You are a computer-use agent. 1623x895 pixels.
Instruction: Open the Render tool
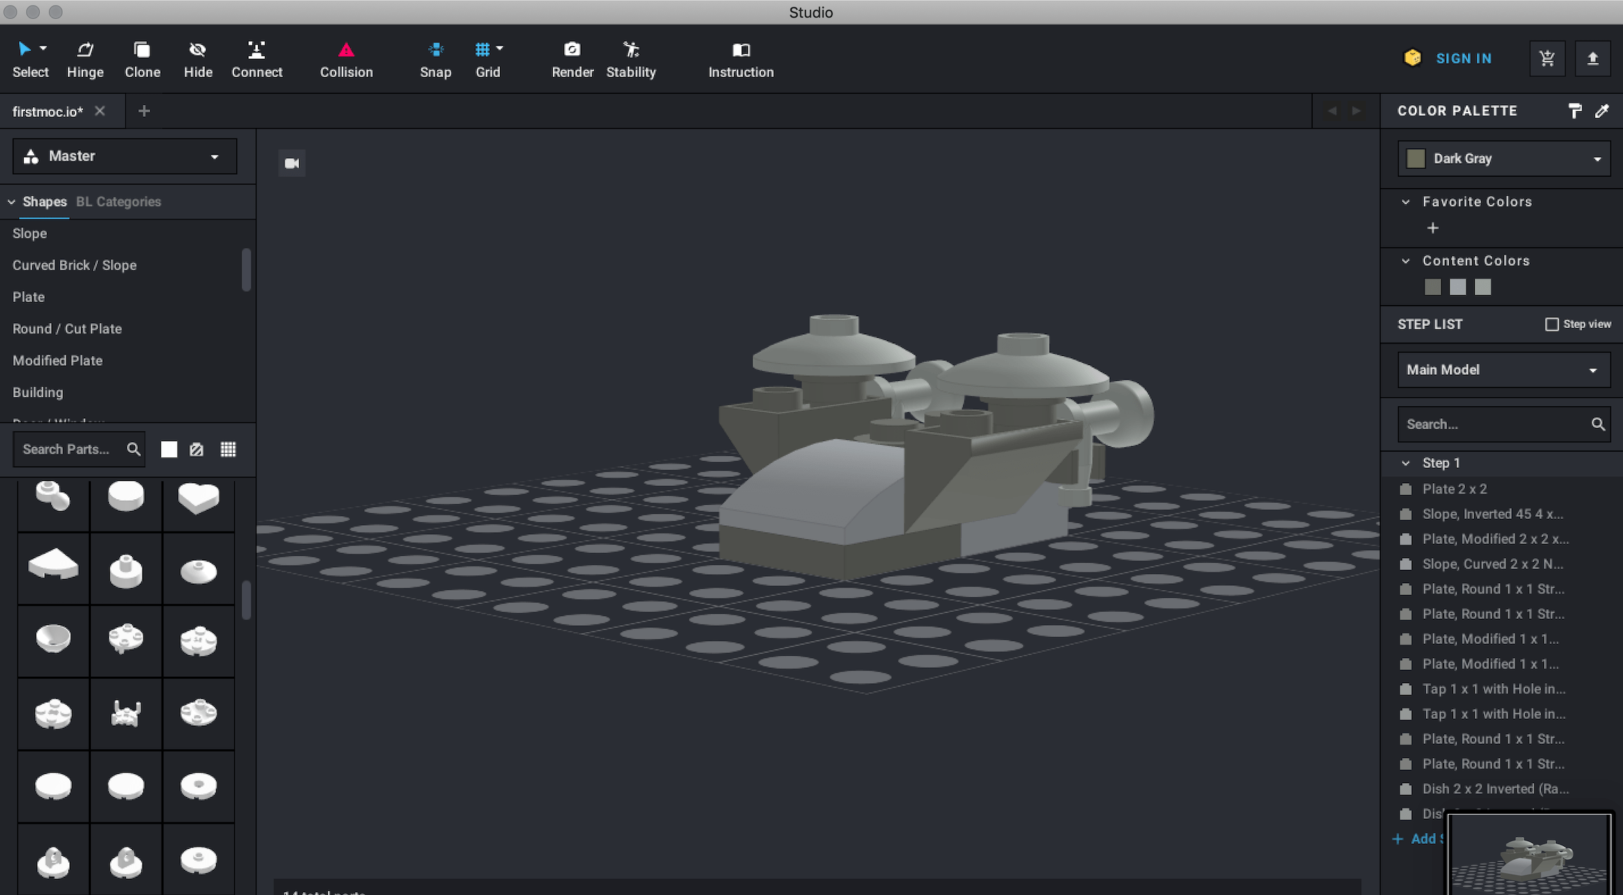point(572,59)
